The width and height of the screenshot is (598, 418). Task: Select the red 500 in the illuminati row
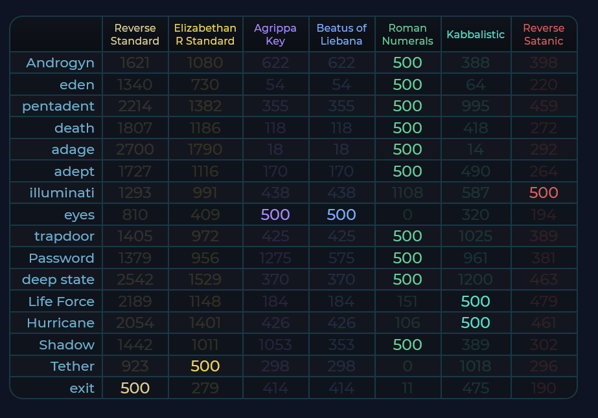pos(544,193)
